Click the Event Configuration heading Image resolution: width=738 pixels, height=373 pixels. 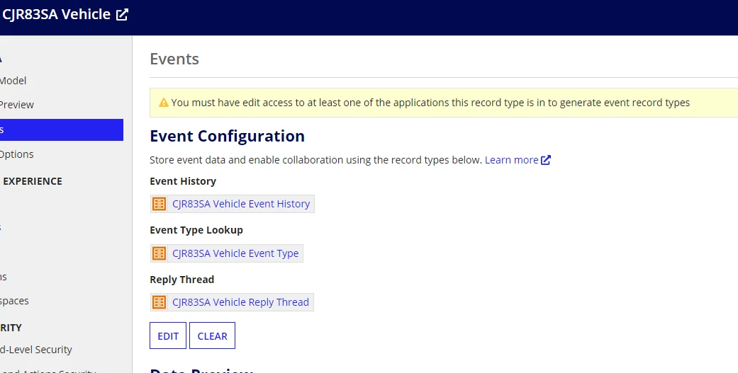(227, 136)
